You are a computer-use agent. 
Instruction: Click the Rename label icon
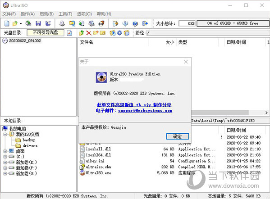pos(103,33)
